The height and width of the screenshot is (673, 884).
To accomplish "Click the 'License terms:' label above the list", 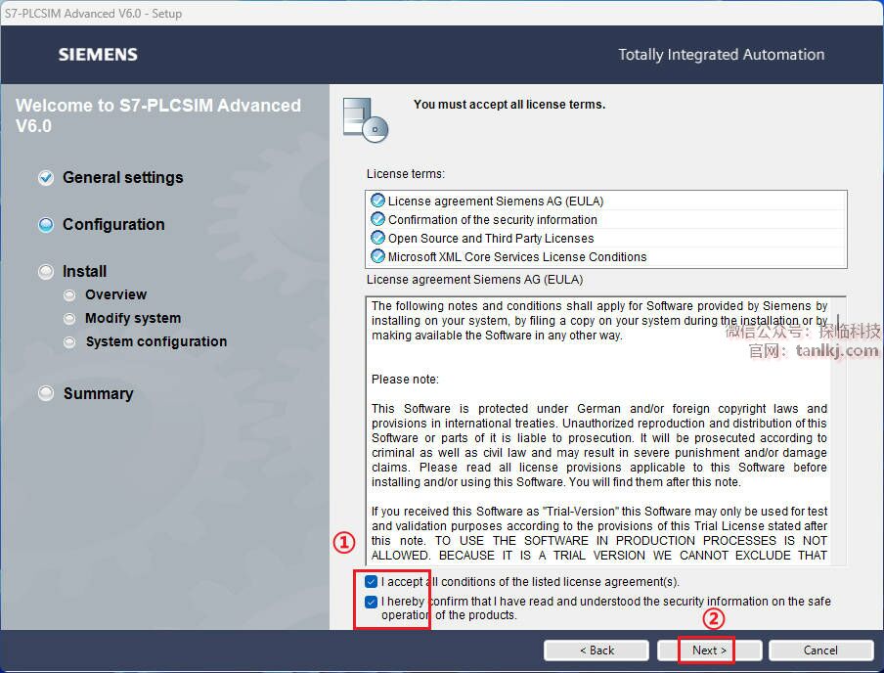I will click(x=406, y=174).
